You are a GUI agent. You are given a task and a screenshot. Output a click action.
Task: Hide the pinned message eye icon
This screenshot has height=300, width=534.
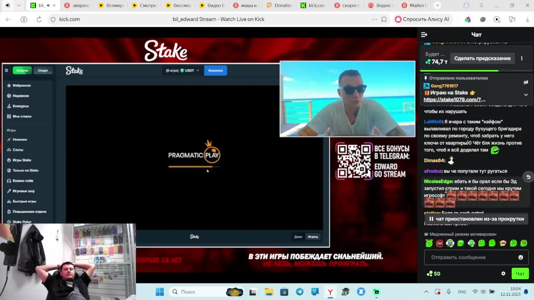pos(526,82)
